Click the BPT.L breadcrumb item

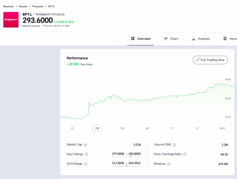click(x=52, y=6)
